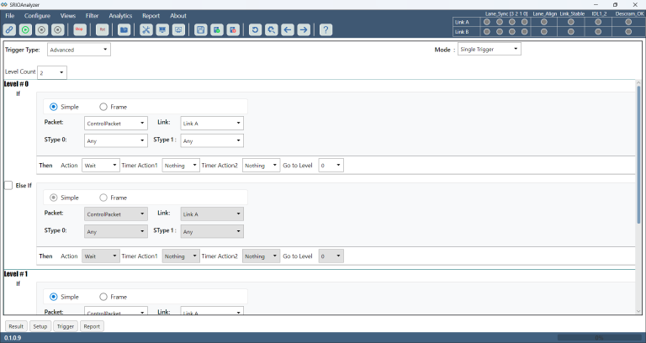The width and height of the screenshot is (646, 343).
Task: Click the document icon with red badge
Action: pyautogui.click(x=233, y=29)
